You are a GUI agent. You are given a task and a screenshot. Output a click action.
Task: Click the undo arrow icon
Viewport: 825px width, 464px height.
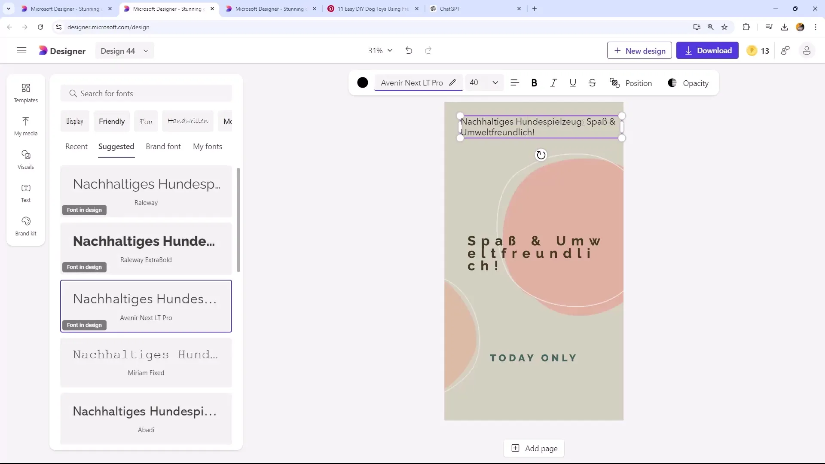[409, 50]
